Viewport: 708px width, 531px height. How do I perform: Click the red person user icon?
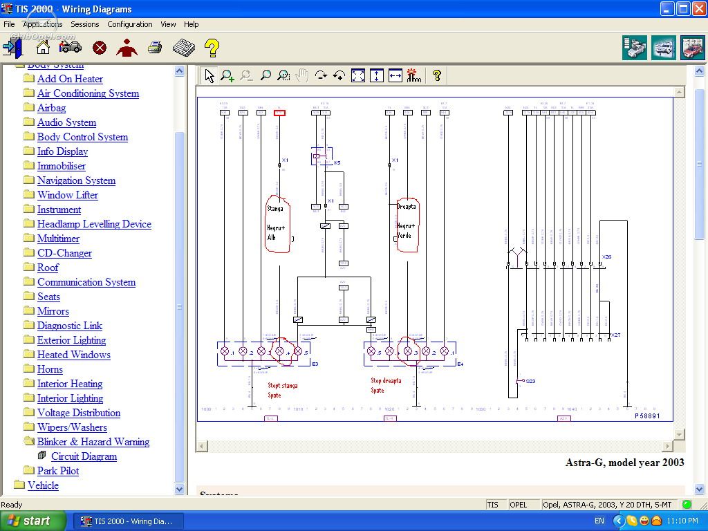click(x=127, y=47)
